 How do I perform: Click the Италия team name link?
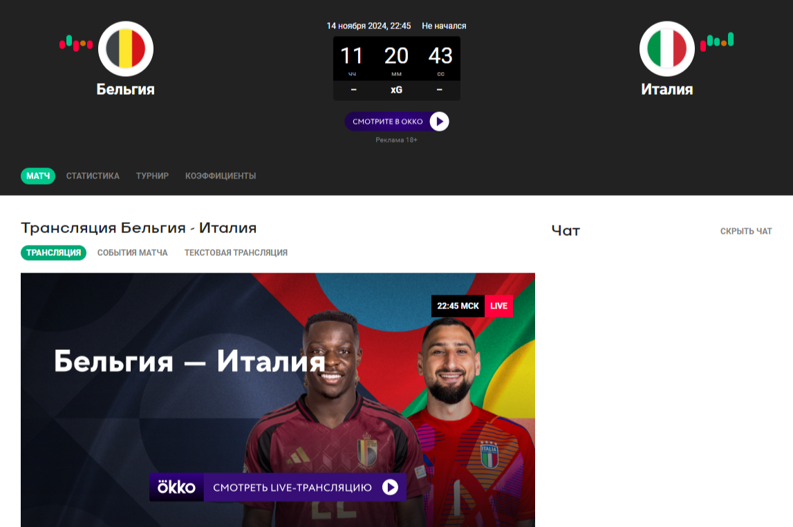click(667, 89)
